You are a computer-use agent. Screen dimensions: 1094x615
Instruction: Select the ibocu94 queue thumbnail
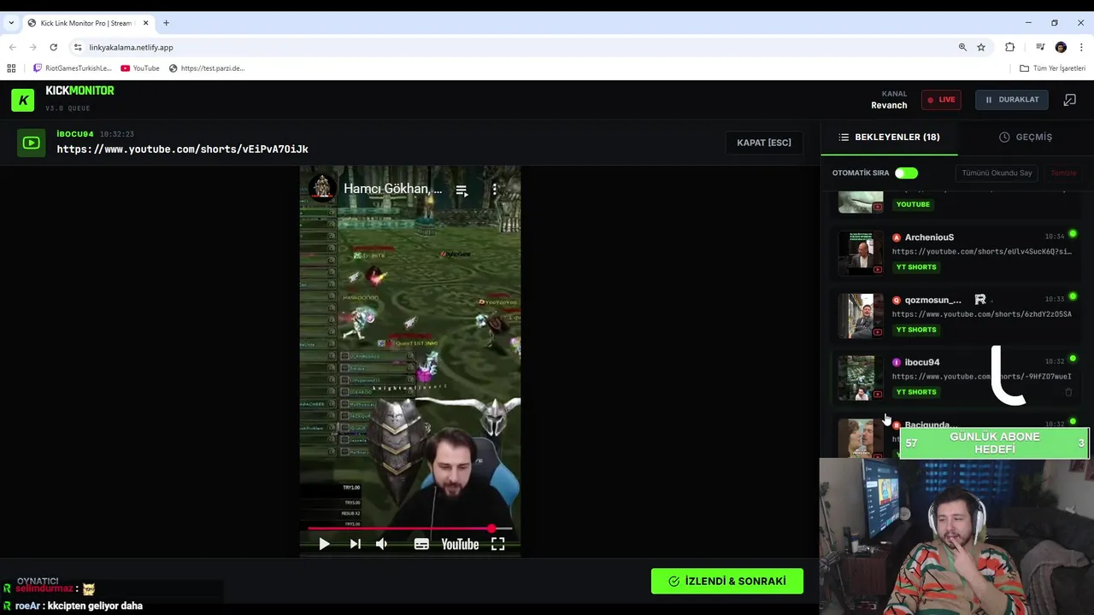click(861, 378)
